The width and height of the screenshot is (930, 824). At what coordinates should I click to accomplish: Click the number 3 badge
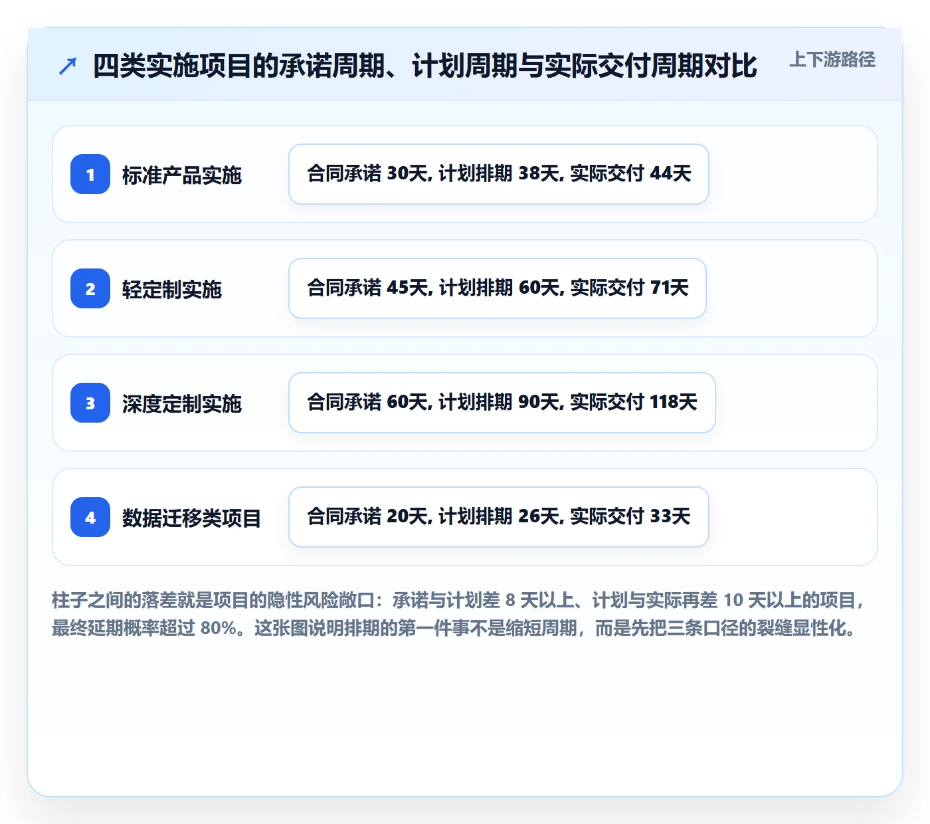pos(90,403)
